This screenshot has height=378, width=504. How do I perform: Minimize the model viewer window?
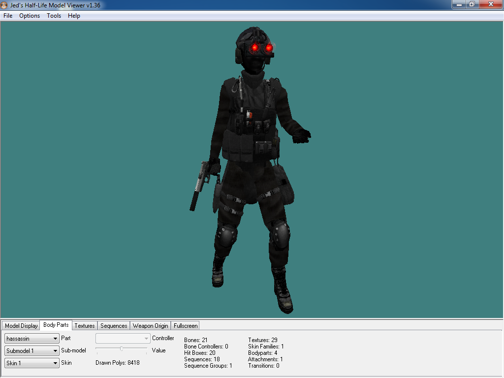pyautogui.click(x=459, y=4)
